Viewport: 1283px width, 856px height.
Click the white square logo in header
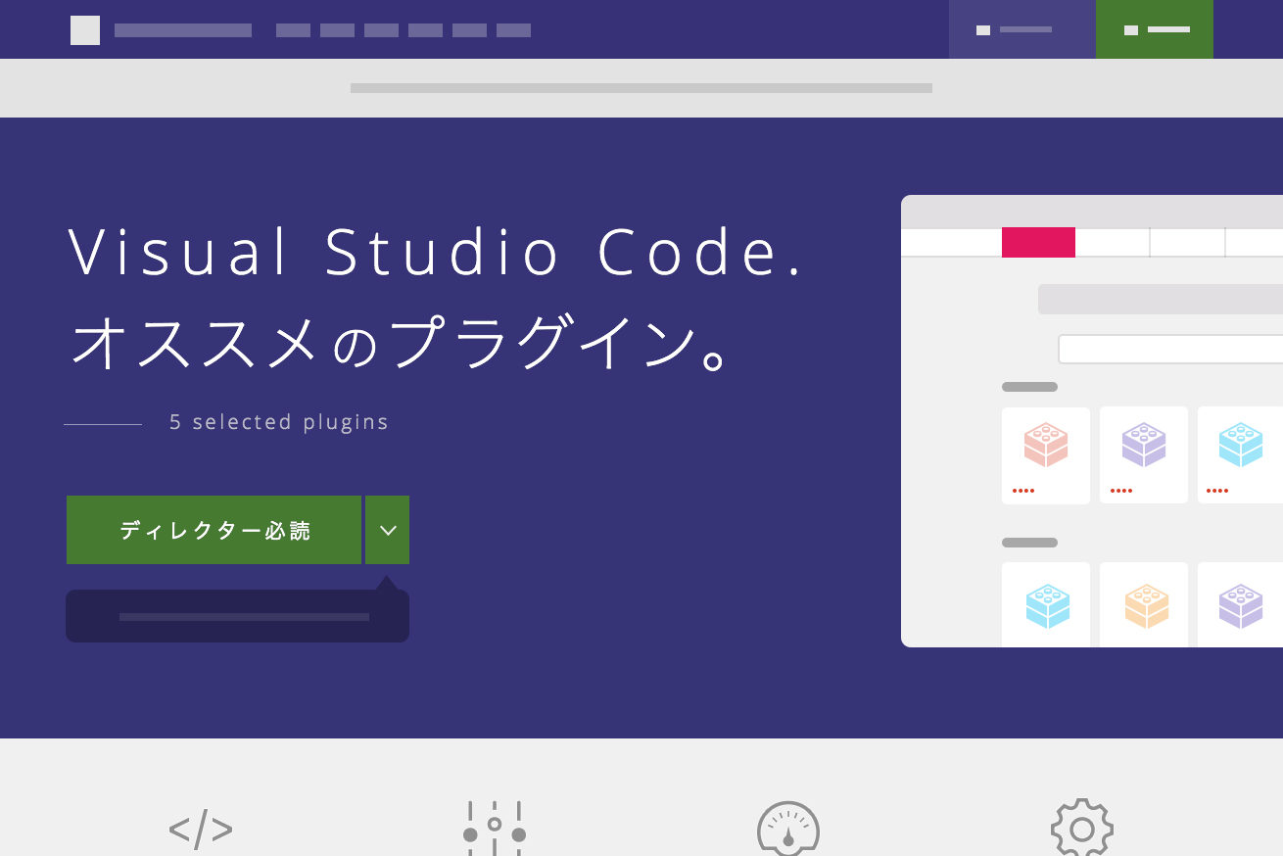point(85,30)
